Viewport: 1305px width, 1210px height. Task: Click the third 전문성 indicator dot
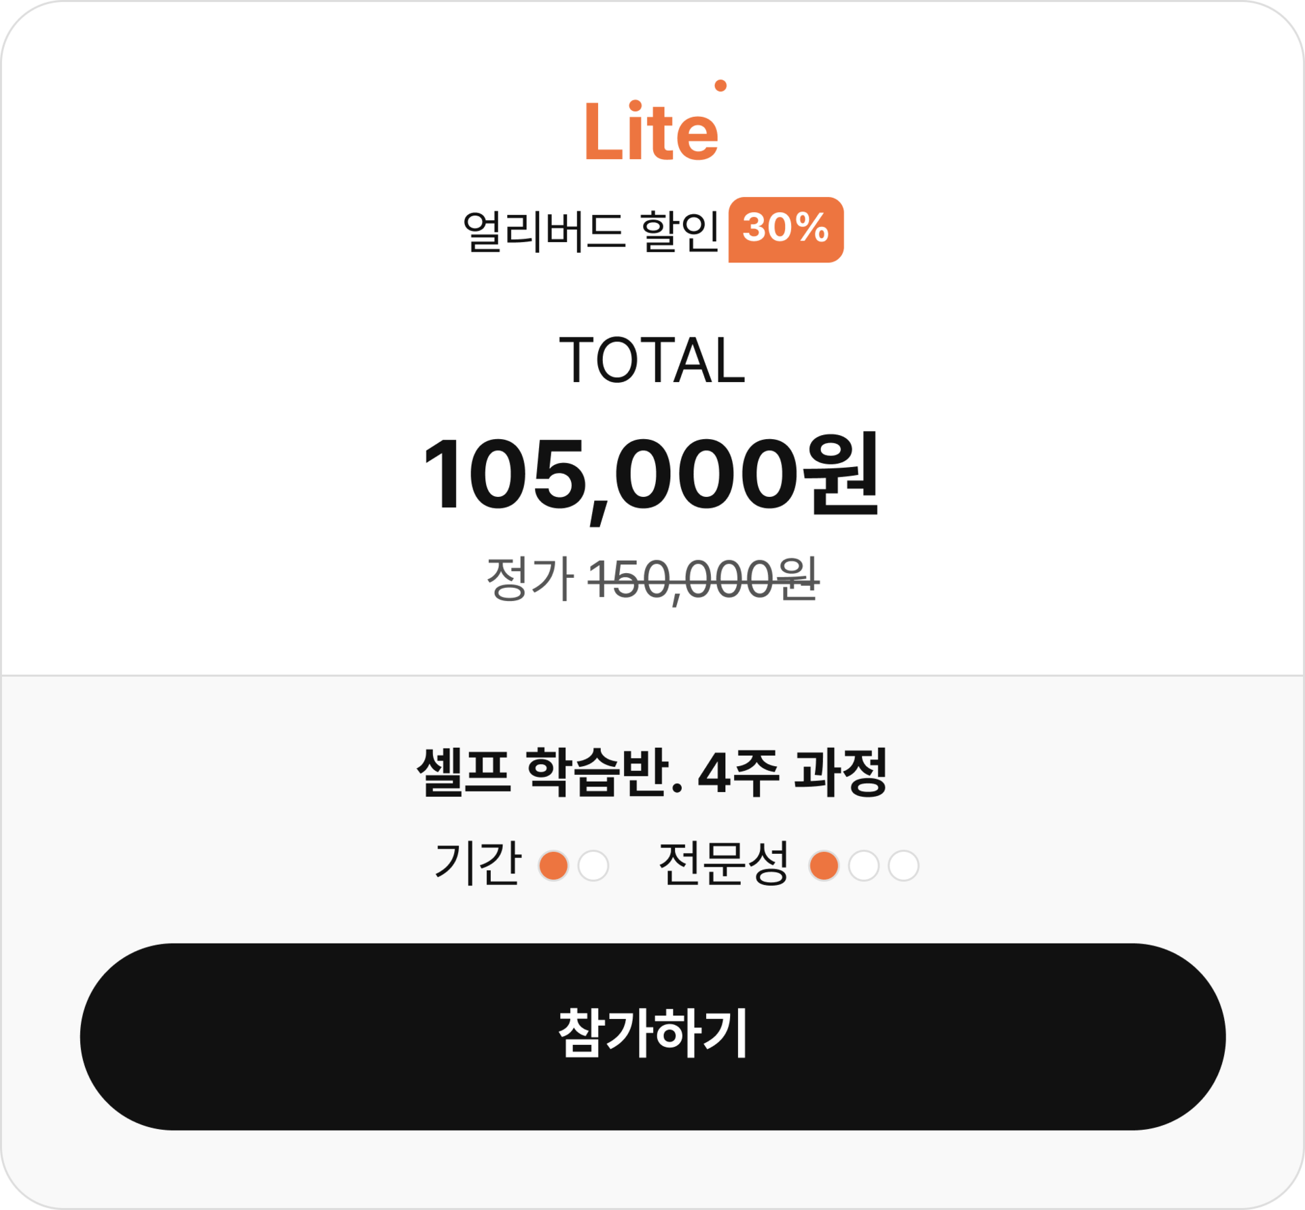[x=903, y=865]
